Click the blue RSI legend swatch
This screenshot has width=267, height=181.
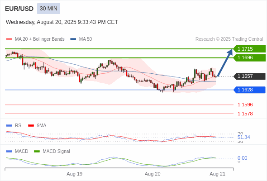coord(9,126)
